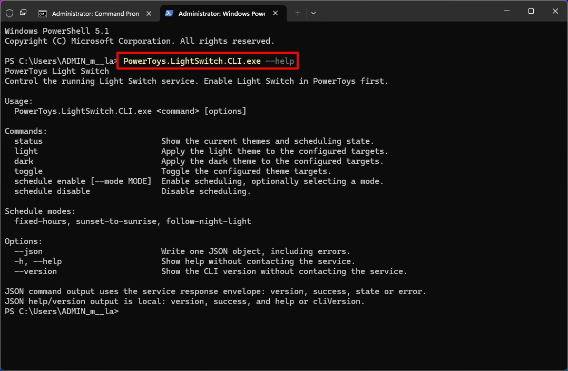Click the 'Control the running Light Switch service' line
The width and height of the screenshot is (568, 371).
coord(197,81)
